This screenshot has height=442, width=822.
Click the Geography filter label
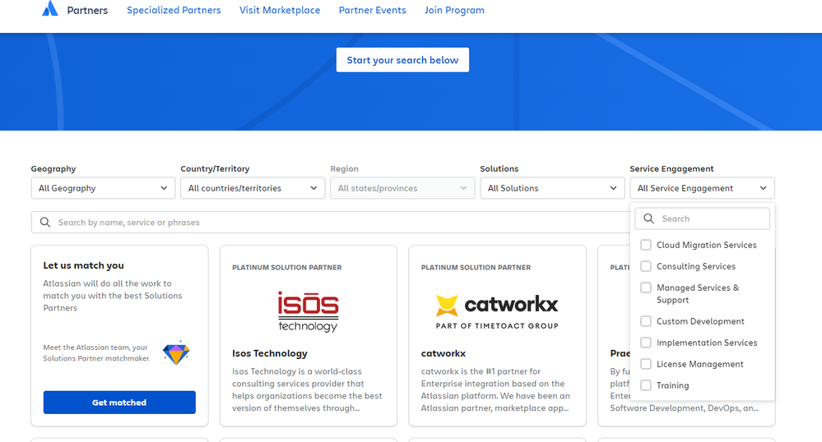pos(53,168)
